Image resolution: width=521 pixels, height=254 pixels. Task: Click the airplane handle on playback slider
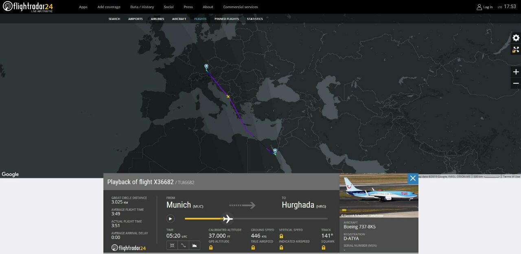click(228, 219)
